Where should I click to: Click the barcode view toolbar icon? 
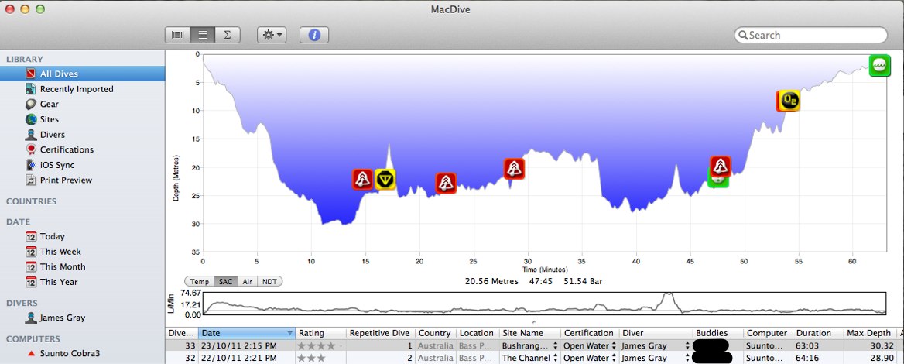point(178,35)
